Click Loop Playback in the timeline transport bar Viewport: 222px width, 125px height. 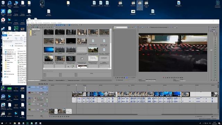pyautogui.click(x=52, y=117)
